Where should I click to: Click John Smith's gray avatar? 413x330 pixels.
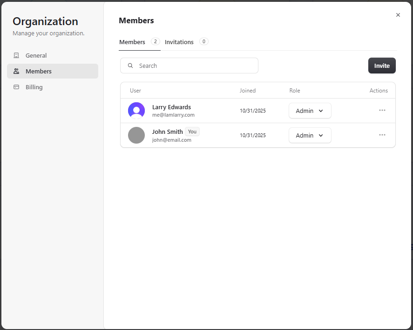[x=136, y=135]
